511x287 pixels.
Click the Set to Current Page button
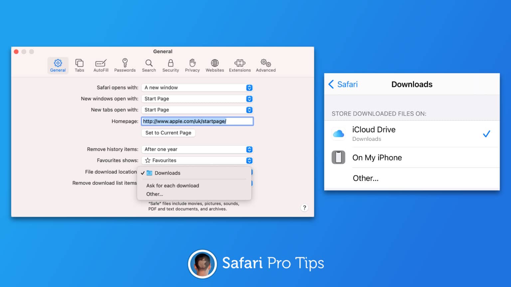(168, 133)
